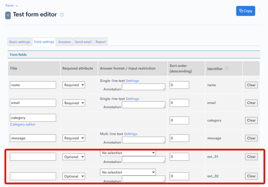Open Required dropdown in email row
The image size is (268, 187).
click(x=74, y=103)
